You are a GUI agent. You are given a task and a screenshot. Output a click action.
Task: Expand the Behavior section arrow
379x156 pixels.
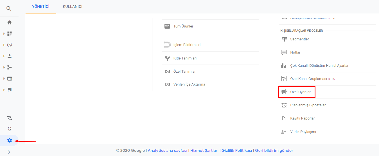click(x=4, y=79)
